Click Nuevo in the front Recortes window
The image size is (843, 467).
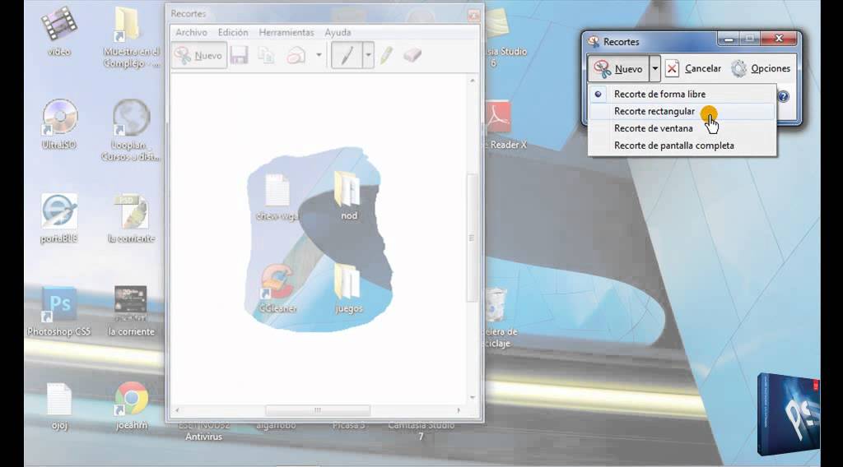618,69
